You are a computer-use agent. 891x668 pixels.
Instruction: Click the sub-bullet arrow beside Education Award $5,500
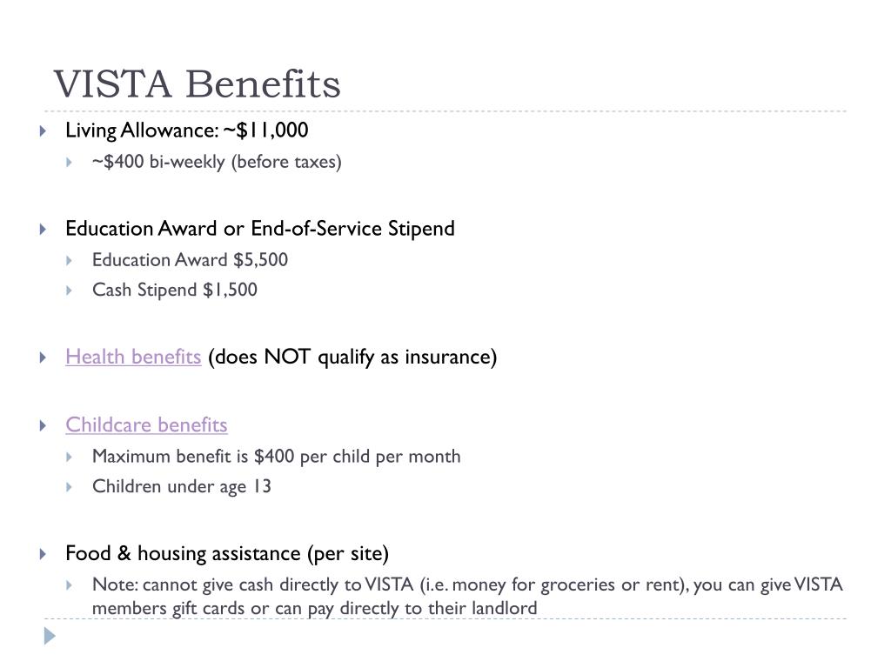tap(69, 261)
